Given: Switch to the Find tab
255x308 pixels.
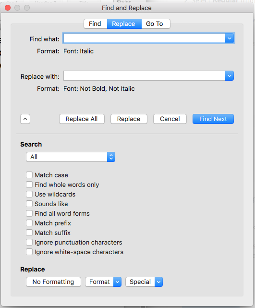Looking at the screenshot, I should [96, 24].
